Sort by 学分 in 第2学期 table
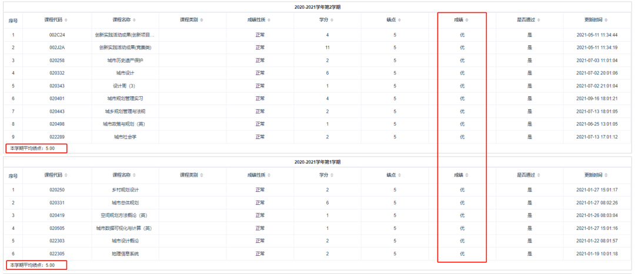 pyautogui.click(x=332, y=20)
